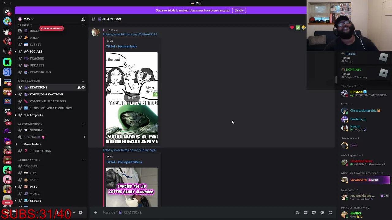Select the VOICEMAIL-REACTIONS channel
The height and width of the screenshot is (220, 392).
[x=51, y=101]
